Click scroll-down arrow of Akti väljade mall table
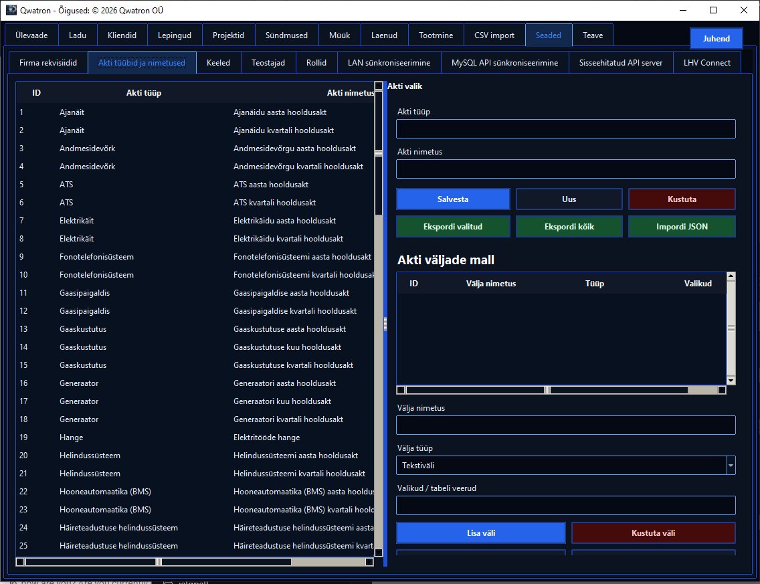This screenshot has height=584, width=760. (731, 381)
